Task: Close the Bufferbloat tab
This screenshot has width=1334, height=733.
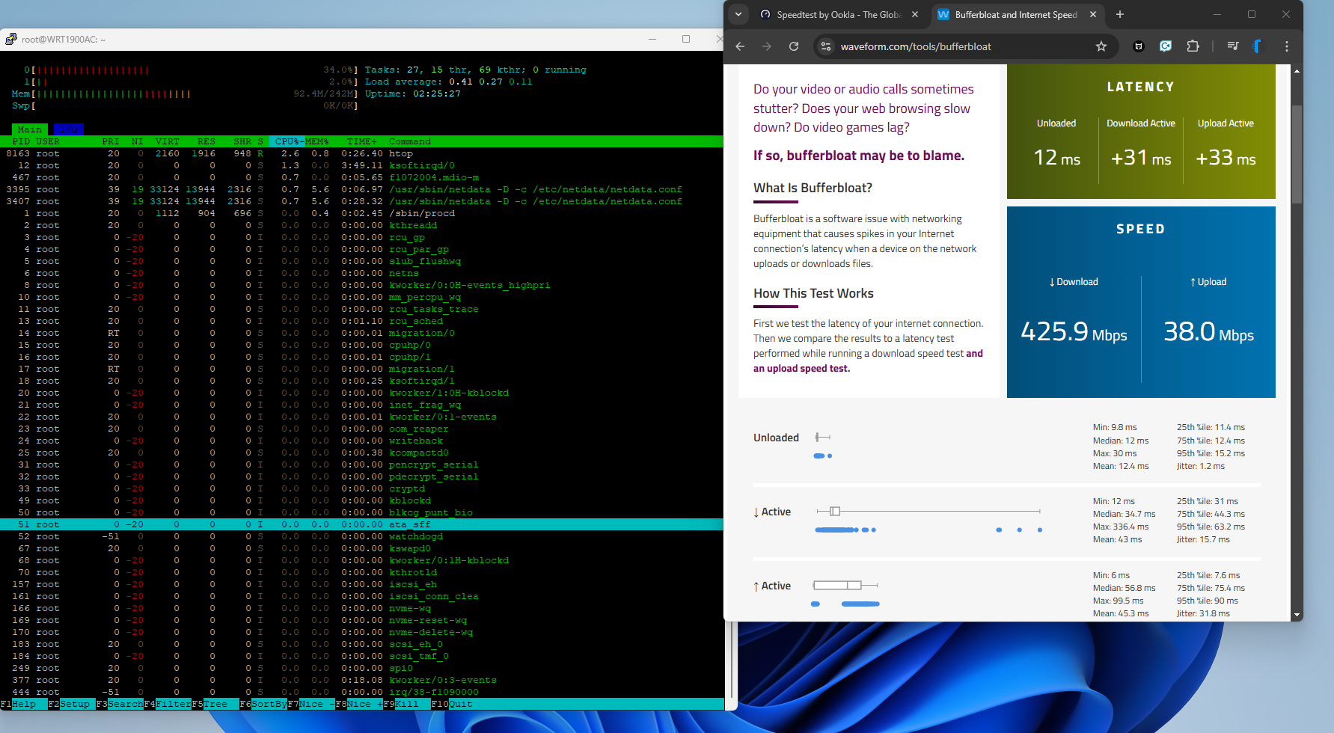Action: [x=1093, y=14]
